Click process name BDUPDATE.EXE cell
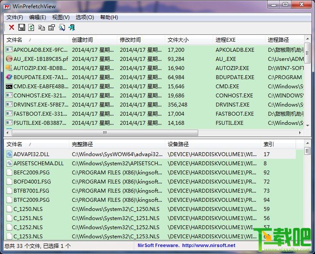 click(235, 77)
